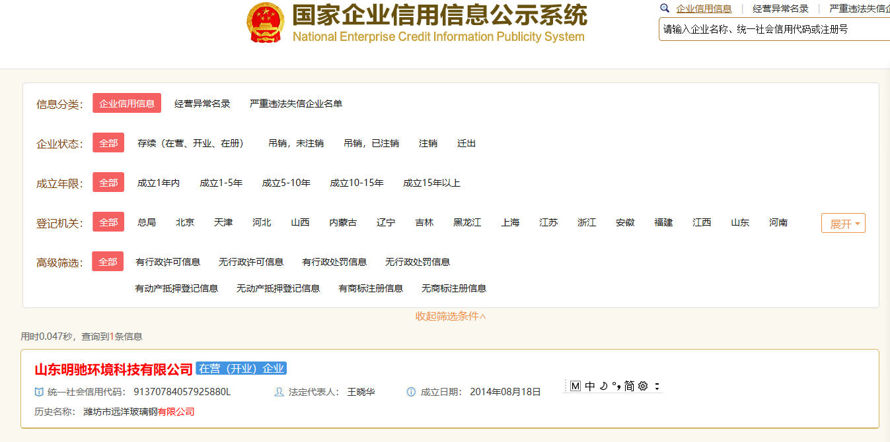Select 全部 in 成立年限 row
This screenshot has width=890, height=442.
(x=108, y=183)
